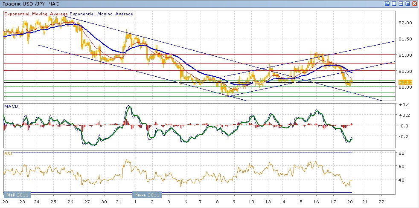Select the red Exponential_Moving_Average legend label
Image resolution: width=419 pixels, height=208 pixels.
click(x=36, y=14)
